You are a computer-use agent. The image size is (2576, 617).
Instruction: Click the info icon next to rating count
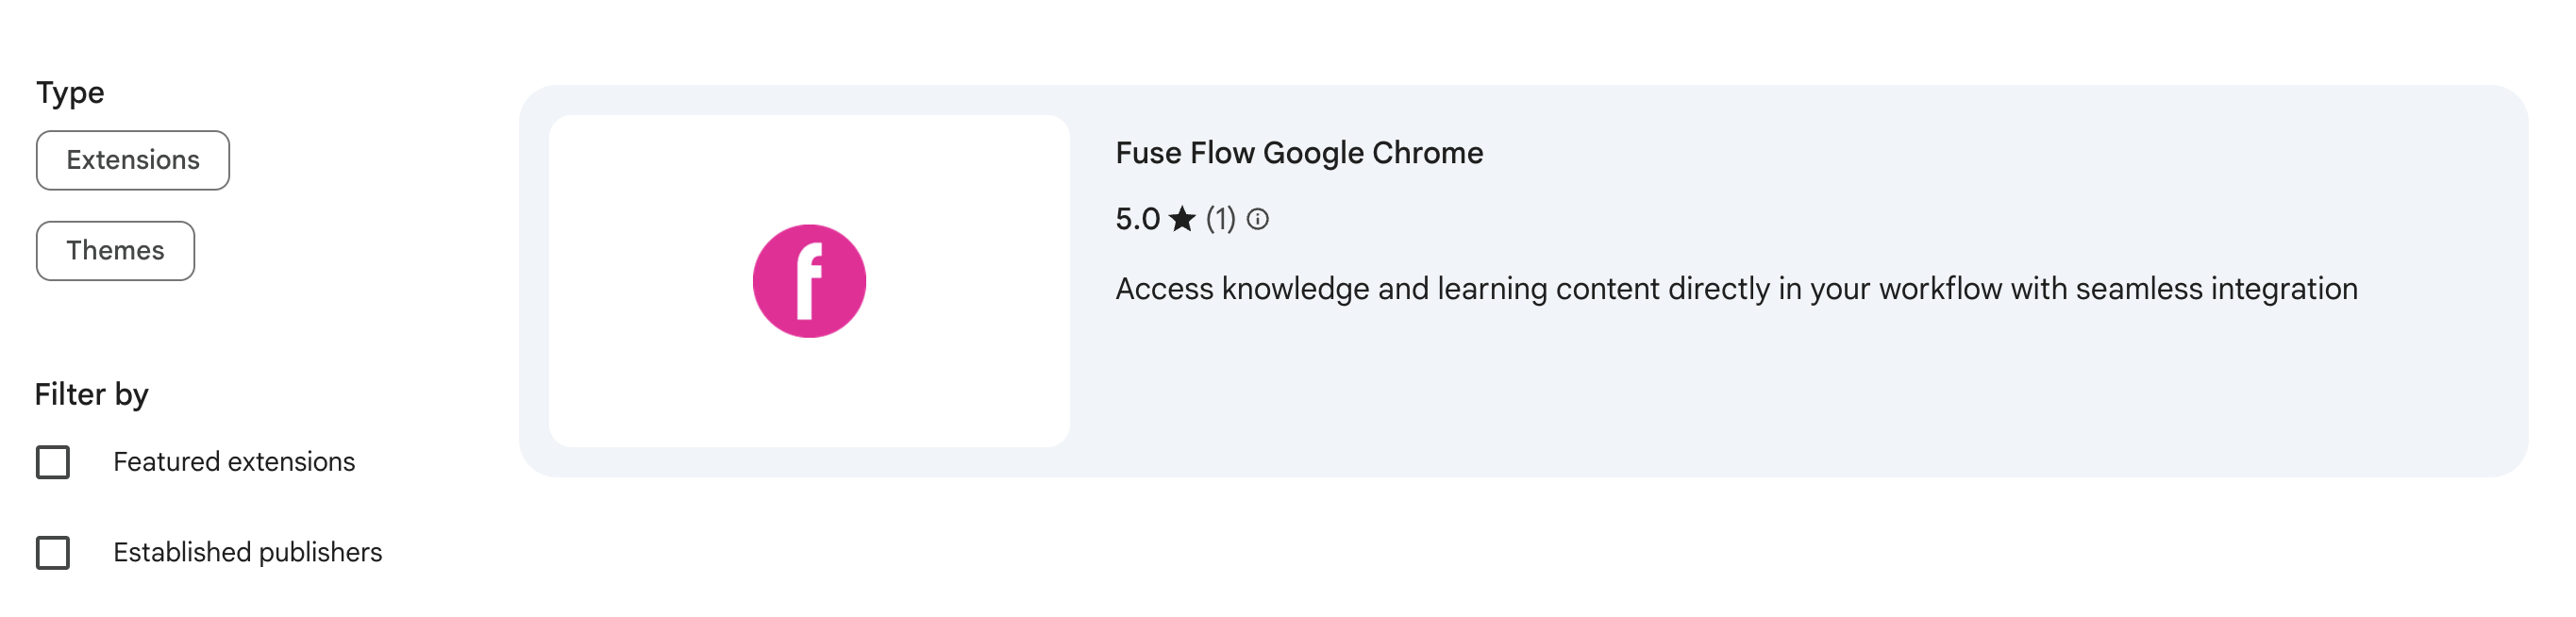click(x=1258, y=219)
